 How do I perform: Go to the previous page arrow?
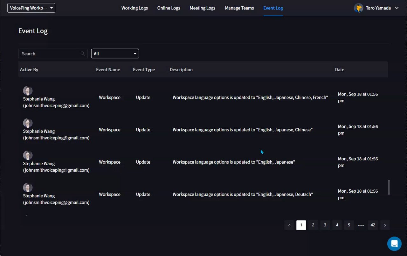(x=289, y=225)
